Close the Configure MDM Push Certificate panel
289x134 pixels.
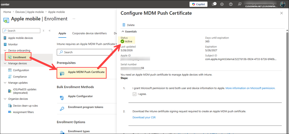pos(281,13)
